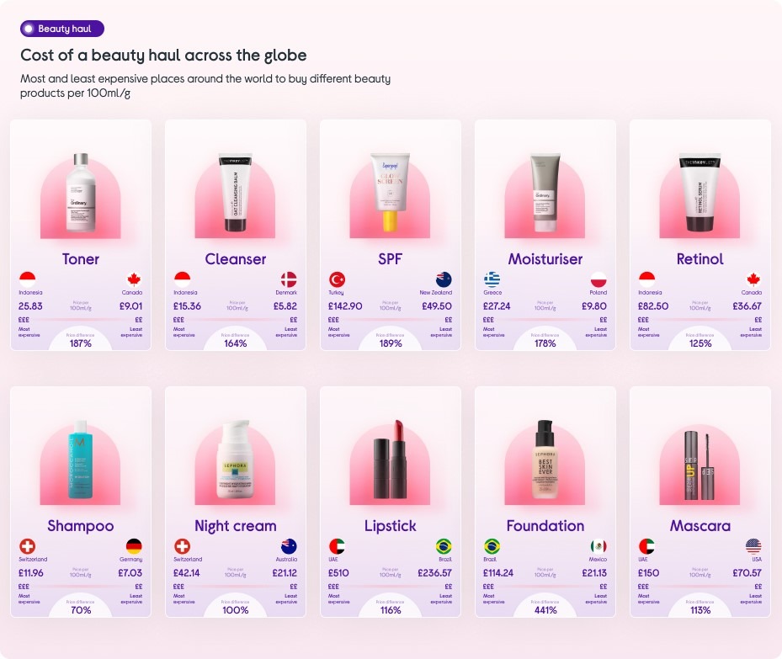Viewport: 782px width, 659px height.
Task: Click the Beauty haul tag pill
Action: point(62,29)
